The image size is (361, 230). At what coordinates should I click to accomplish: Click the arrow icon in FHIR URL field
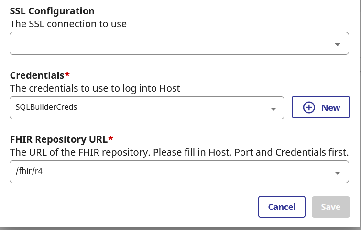337,173
